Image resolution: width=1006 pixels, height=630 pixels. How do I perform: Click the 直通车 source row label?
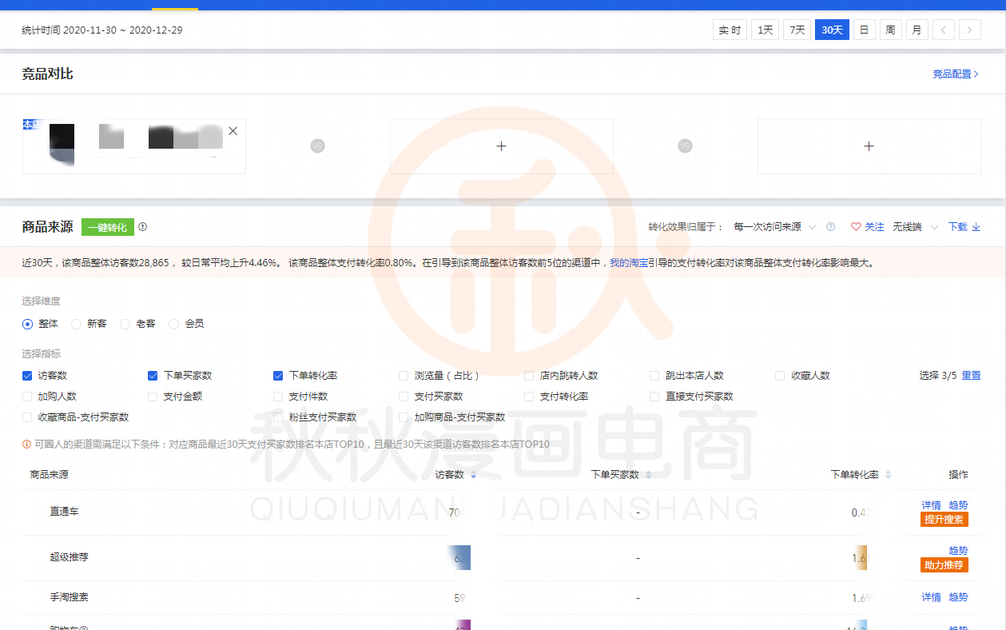click(x=64, y=512)
